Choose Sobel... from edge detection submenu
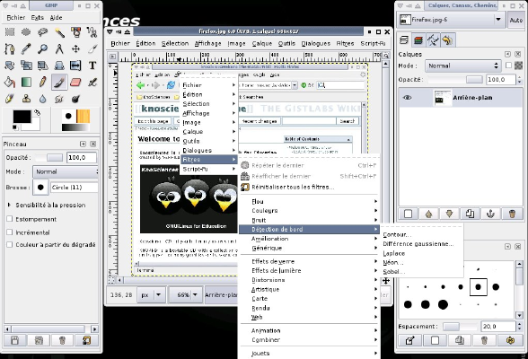 [394, 272]
